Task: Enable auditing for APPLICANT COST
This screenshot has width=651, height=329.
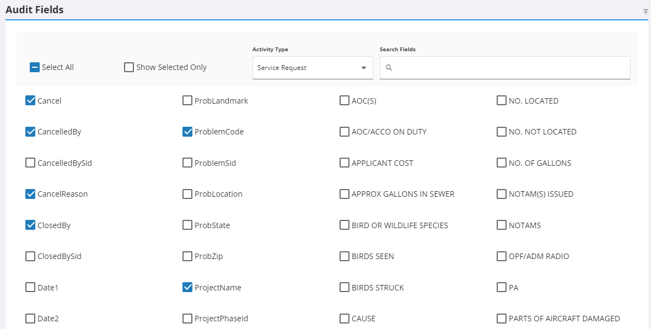Action: pos(345,163)
